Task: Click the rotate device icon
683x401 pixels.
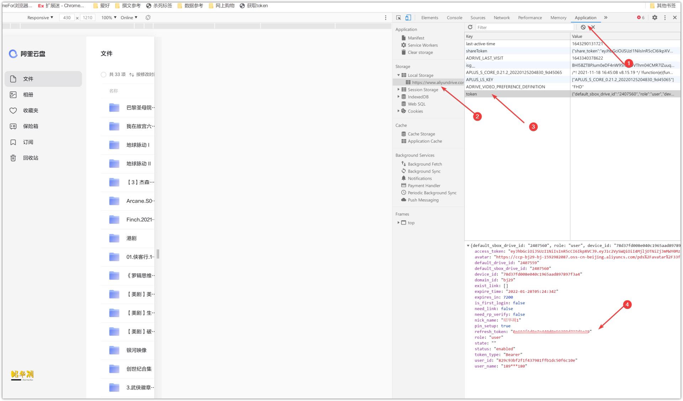Action: [x=148, y=17]
